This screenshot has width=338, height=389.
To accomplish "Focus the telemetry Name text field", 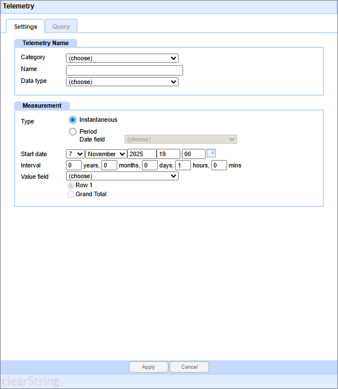I will [x=124, y=70].
